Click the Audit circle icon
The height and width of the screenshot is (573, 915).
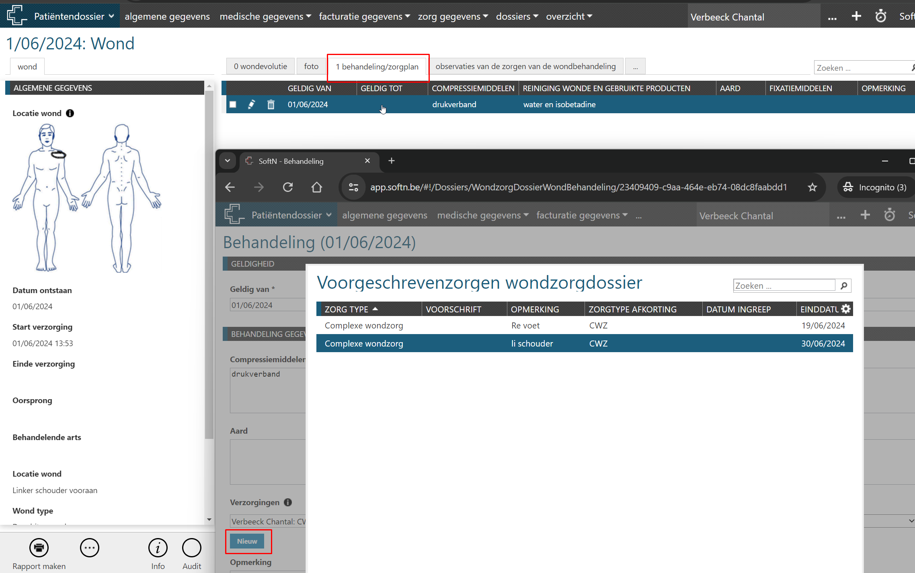pyautogui.click(x=192, y=548)
